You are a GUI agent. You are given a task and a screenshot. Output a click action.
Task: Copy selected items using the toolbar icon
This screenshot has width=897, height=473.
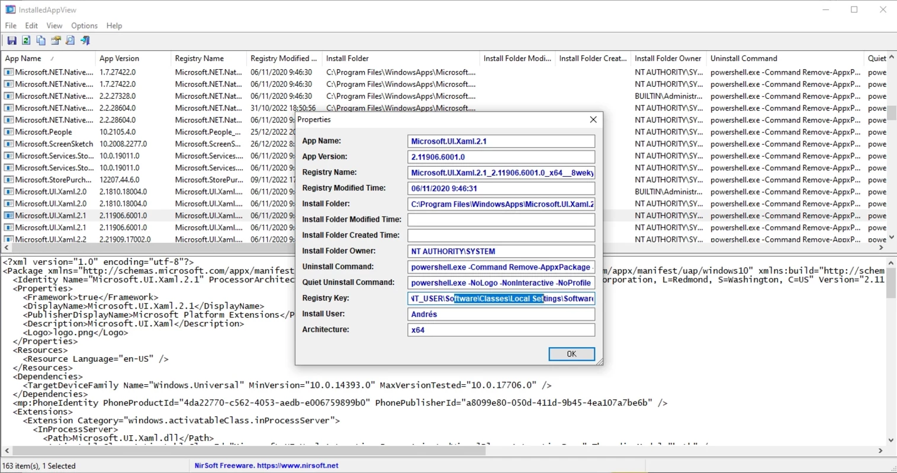click(x=41, y=41)
